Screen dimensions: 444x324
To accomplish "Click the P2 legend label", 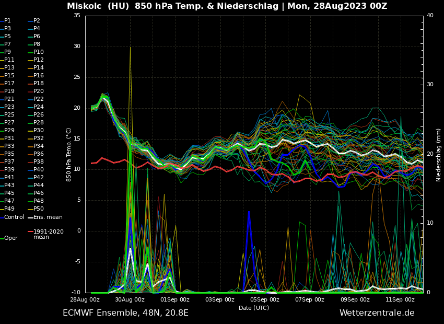I will tap(37, 21).
